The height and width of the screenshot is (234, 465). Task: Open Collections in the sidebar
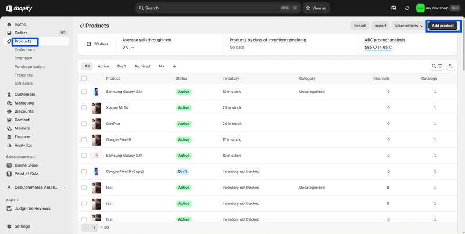tap(25, 50)
